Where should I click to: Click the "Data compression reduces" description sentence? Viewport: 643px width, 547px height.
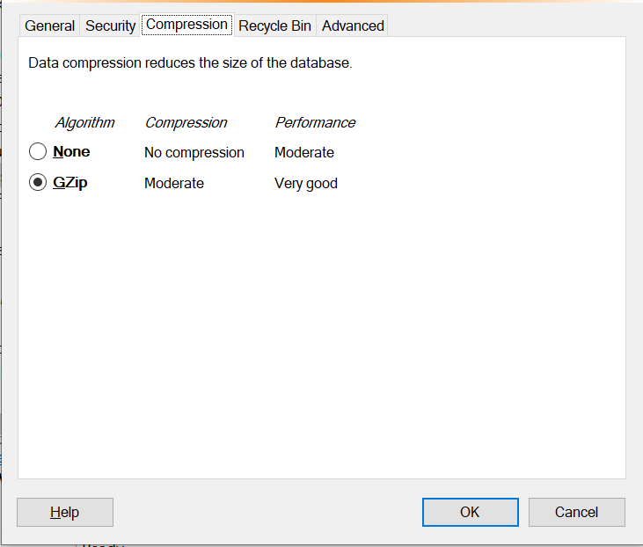(x=190, y=63)
